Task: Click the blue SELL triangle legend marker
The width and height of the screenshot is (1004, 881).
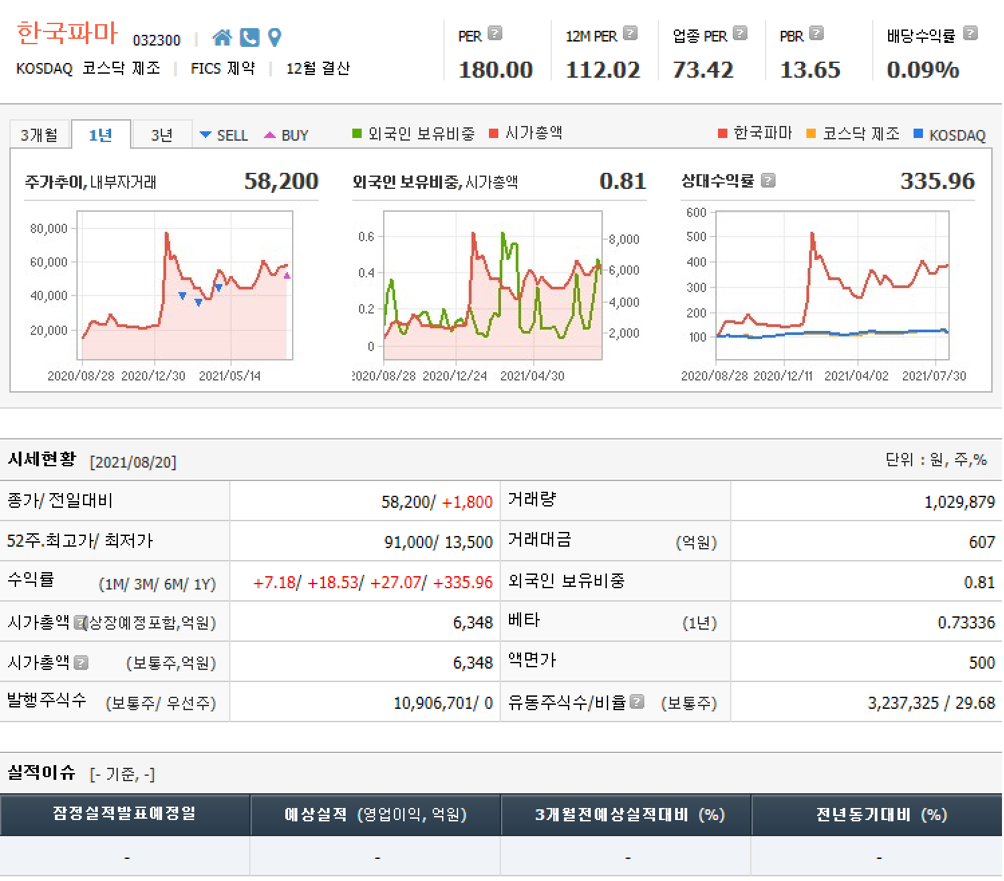Action: click(206, 135)
